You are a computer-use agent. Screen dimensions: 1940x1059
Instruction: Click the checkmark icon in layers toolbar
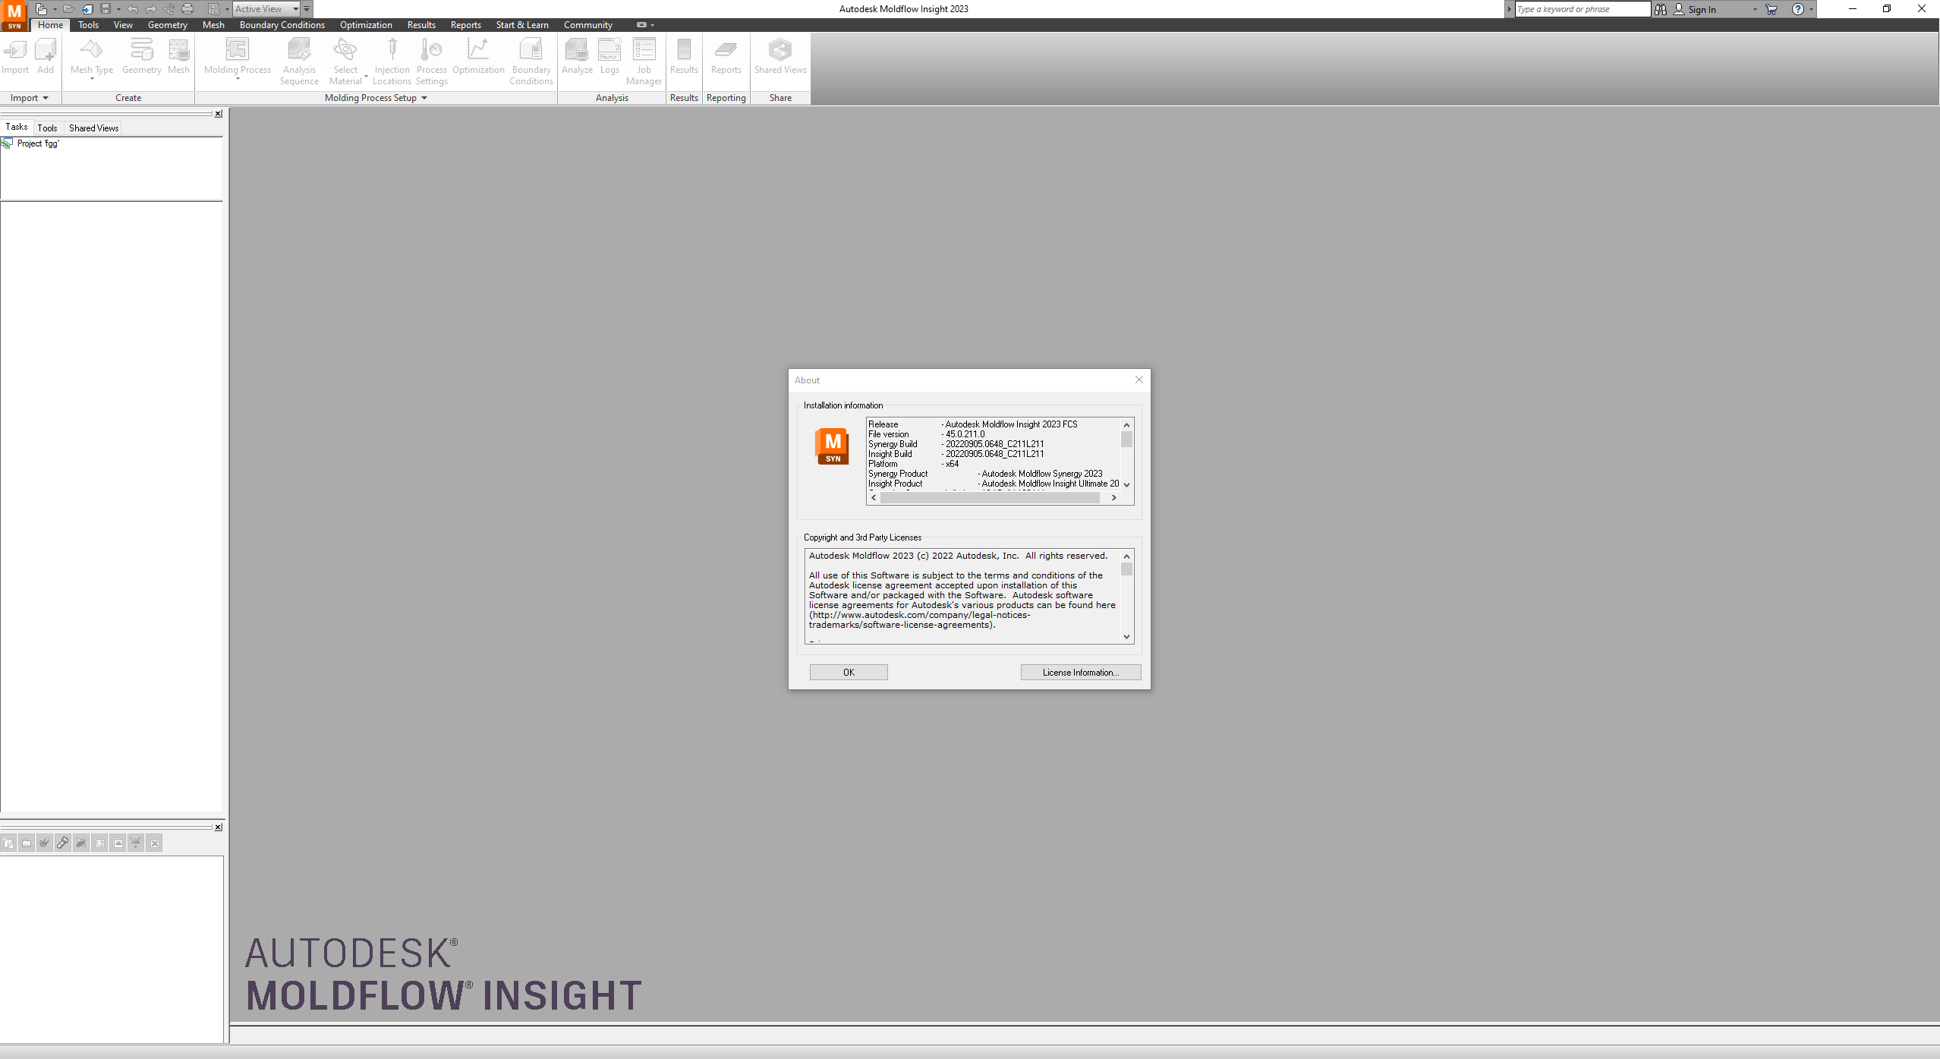pos(45,843)
